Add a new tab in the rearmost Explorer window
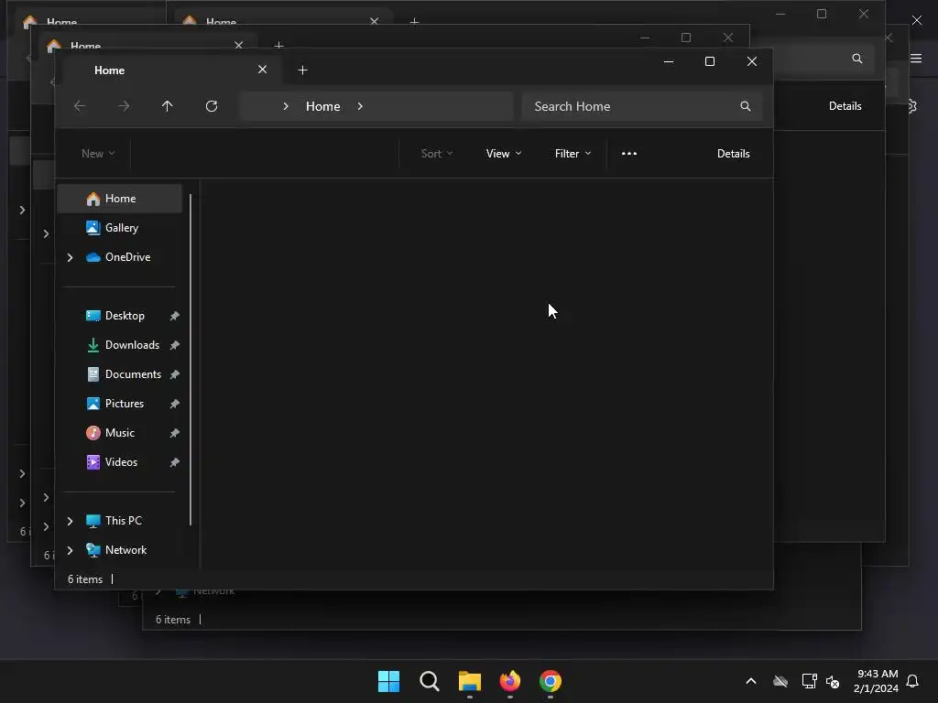This screenshot has height=703, width=938. pyautogui.click(x=414, y=22)
